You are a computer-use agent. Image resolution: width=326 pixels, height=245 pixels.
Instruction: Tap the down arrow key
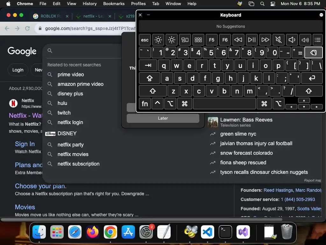coord(304,107)
